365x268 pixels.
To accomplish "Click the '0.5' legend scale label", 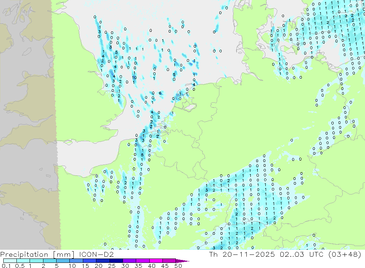I will click(20, 266).
